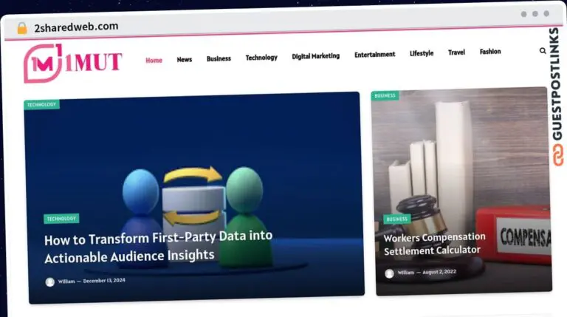Open the Lifestyle category

(422, 54)
